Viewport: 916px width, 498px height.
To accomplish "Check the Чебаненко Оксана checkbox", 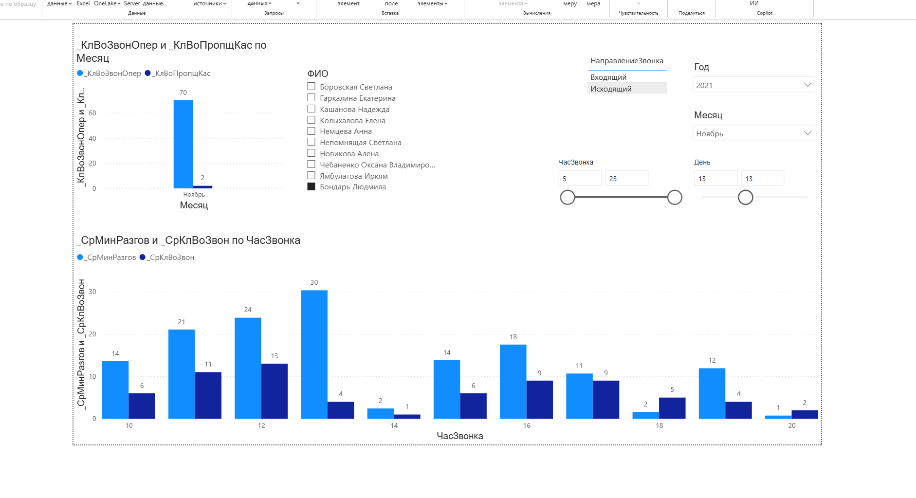I will coord(311,165).
